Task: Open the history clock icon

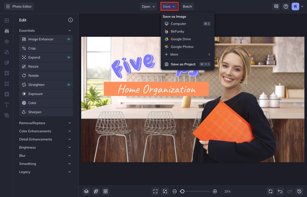Action: [x=299, y=191]
